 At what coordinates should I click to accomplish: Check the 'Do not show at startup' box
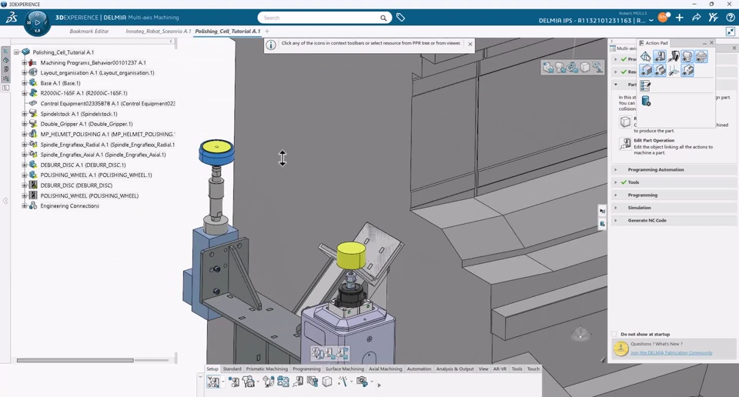[614, 335]
